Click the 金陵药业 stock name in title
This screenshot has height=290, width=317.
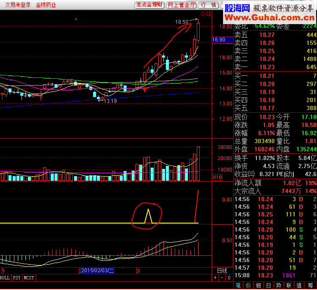[x=46, y=5]
